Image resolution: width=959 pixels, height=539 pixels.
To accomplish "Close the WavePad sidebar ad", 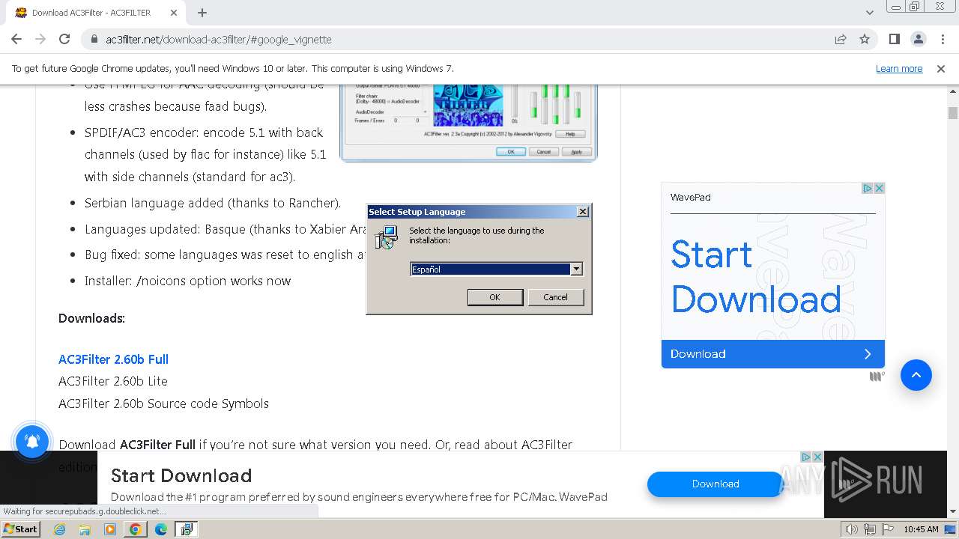I will coord(880,188).
